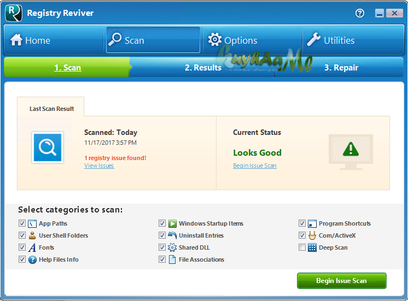Image resolution: width=408 pixels, height=301 pixels.
Task: Click the Options gear icon
Action: point(215,39)
